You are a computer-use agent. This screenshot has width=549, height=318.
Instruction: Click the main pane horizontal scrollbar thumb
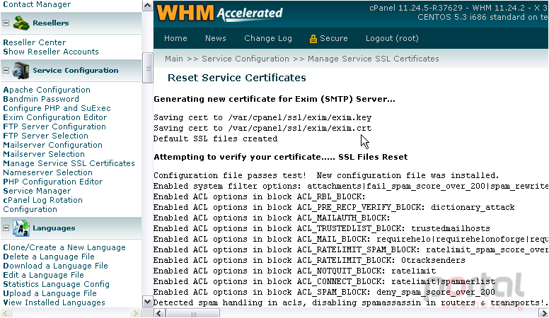(x=192, y=313)
